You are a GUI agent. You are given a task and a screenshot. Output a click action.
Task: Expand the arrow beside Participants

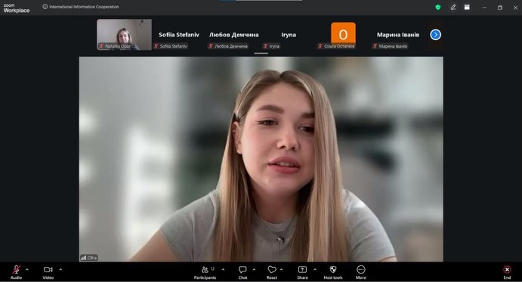click(x=223, y=269)
